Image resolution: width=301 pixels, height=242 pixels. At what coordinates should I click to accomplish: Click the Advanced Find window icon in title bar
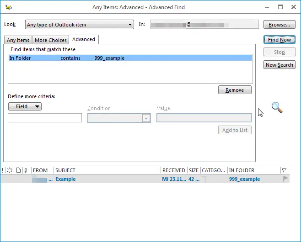pyautogui.click(x=9, y=7)
